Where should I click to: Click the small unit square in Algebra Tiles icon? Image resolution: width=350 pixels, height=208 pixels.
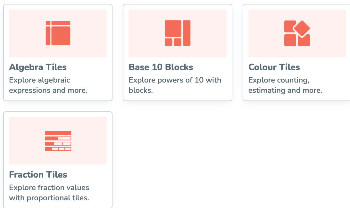(x=48, y=23)
